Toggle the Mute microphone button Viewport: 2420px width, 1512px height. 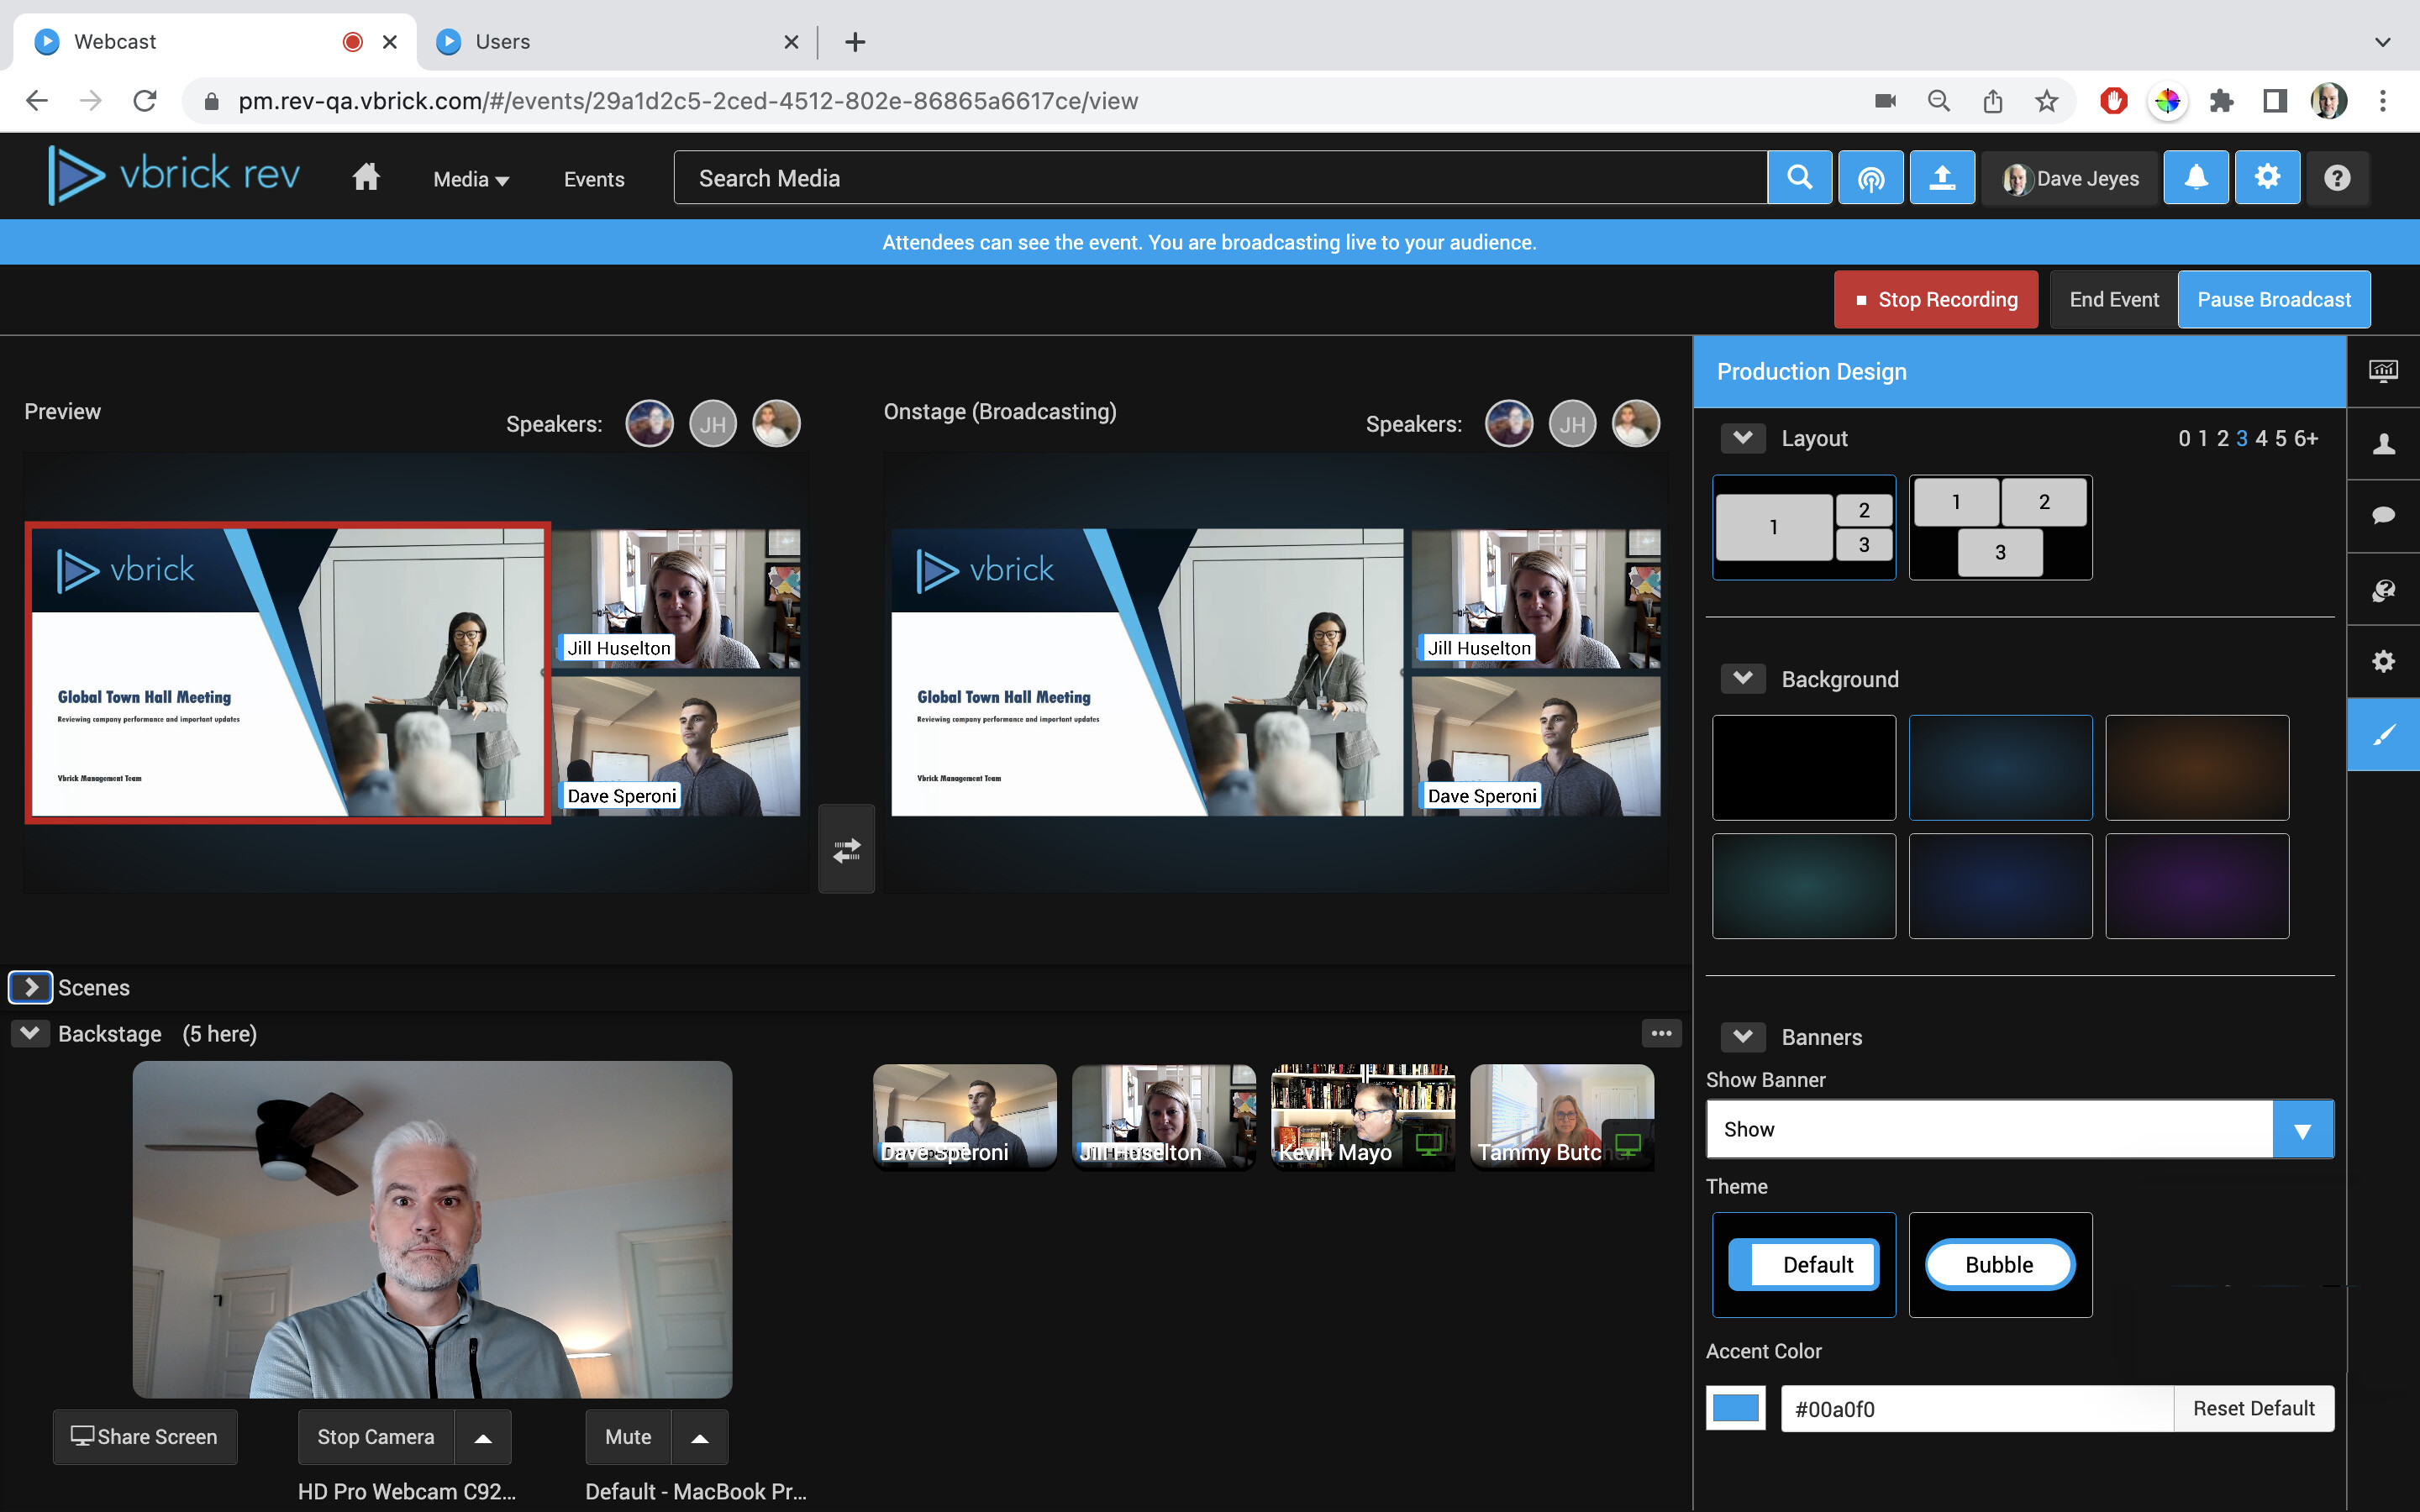[x=628, y=1436]
